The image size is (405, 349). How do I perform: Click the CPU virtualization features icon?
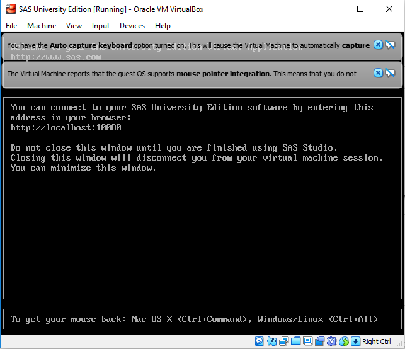[332, 341]
